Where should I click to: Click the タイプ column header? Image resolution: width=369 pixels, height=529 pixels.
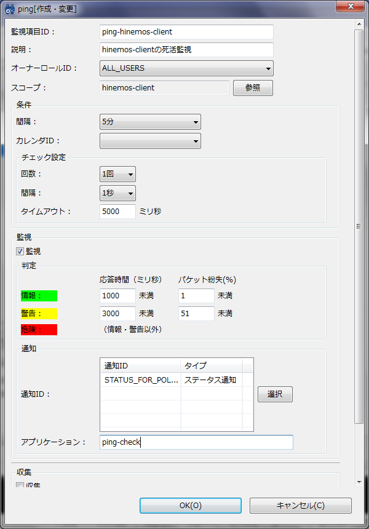[212, 366]
